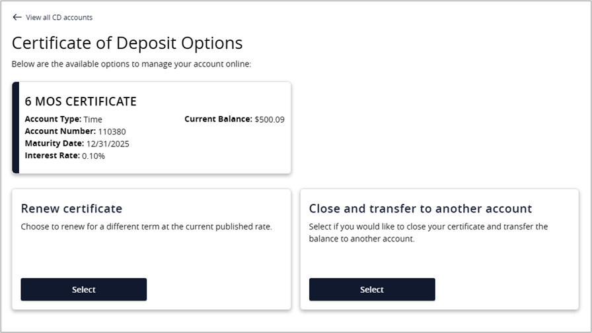Click the account number 110380

(114, 131)
